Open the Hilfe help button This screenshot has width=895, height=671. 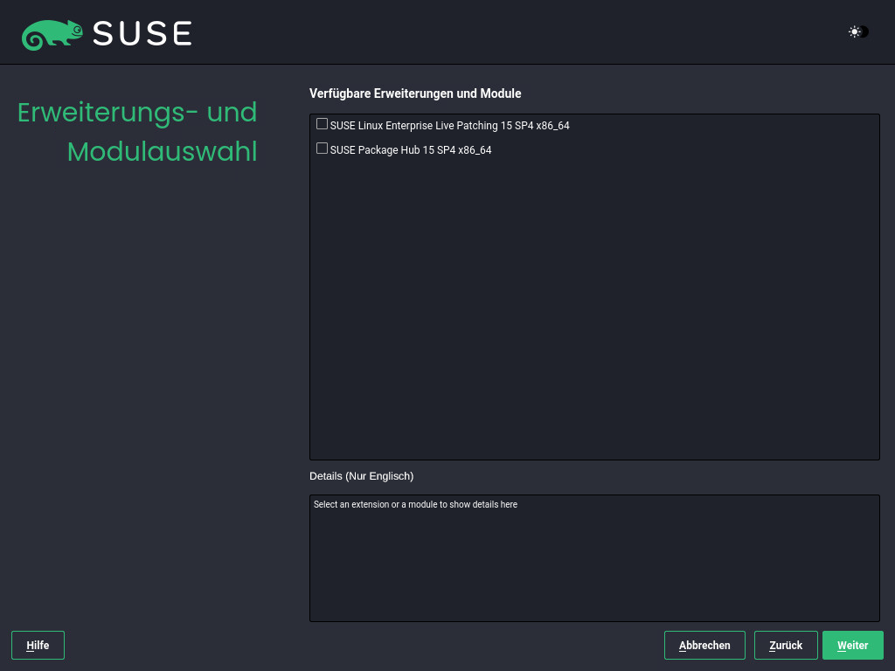pos(38,646)
